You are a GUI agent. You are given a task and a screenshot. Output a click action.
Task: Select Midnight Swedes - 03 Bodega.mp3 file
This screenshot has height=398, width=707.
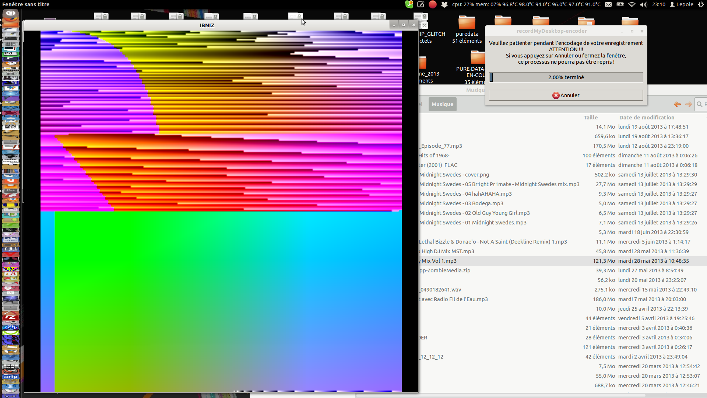coord(461,203)
